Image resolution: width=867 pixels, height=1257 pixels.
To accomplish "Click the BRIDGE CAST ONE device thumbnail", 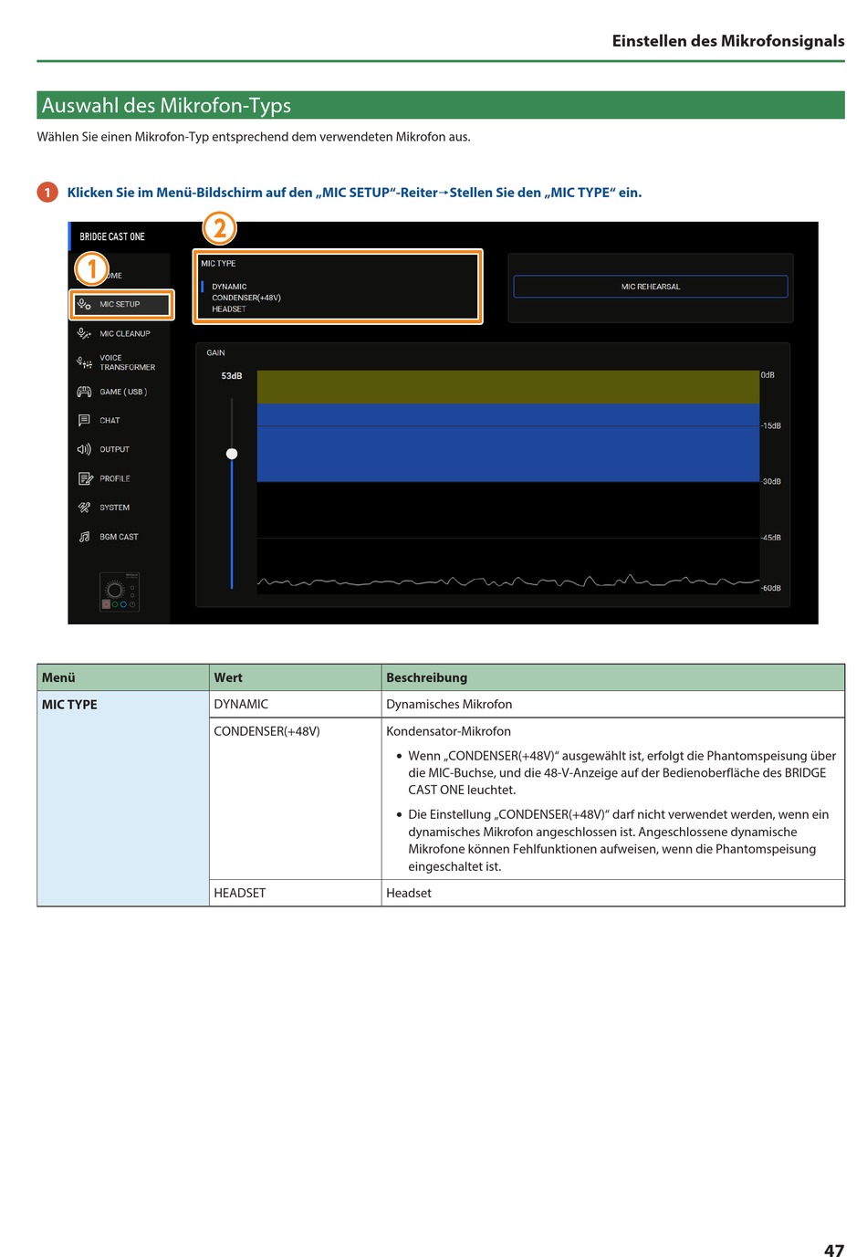I will [120, 592].
